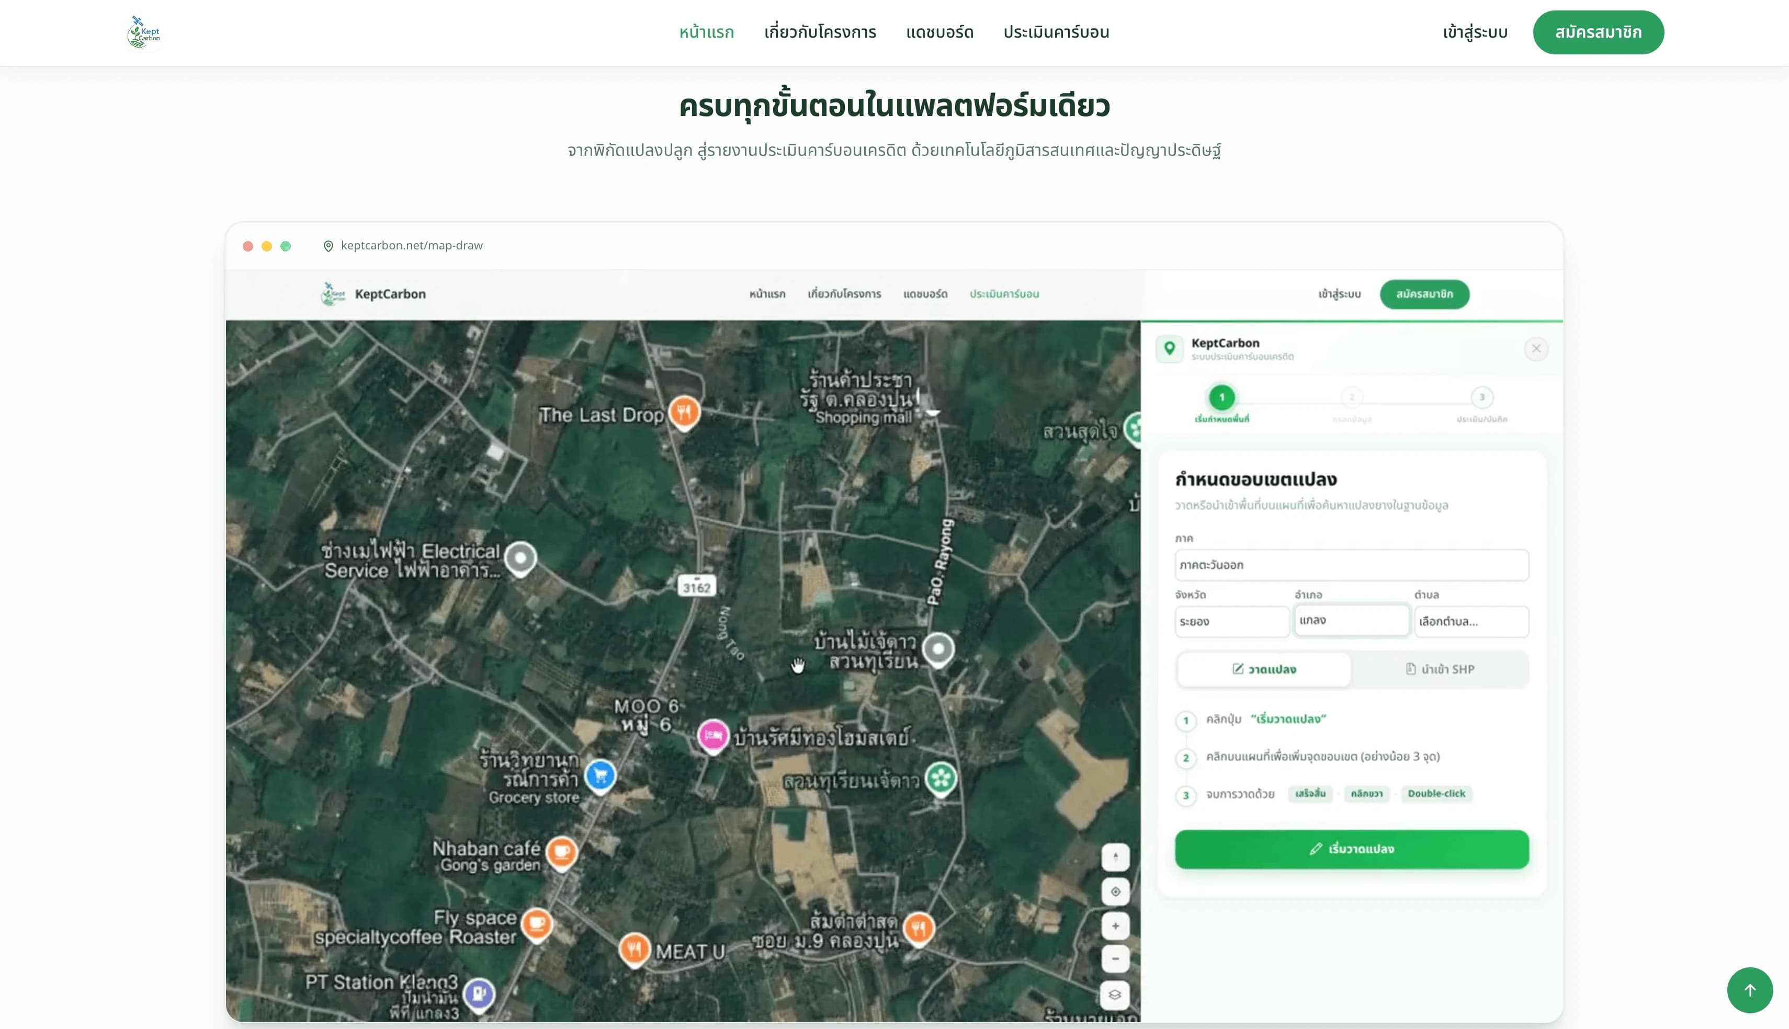Viewport: 1789px width, 1029px height.
Task: Click the locate-me target map button
Action: (x=1115, y=891)
